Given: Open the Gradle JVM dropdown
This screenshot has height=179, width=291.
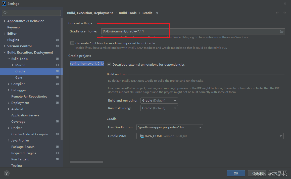Looking at the screenshot, I should [x=210, y=136].
